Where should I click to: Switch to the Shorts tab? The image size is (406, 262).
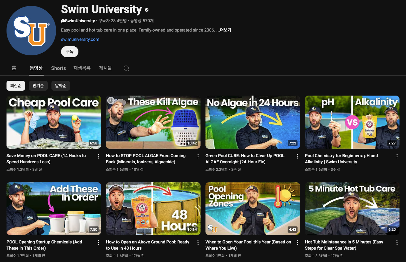coord(59,68)
